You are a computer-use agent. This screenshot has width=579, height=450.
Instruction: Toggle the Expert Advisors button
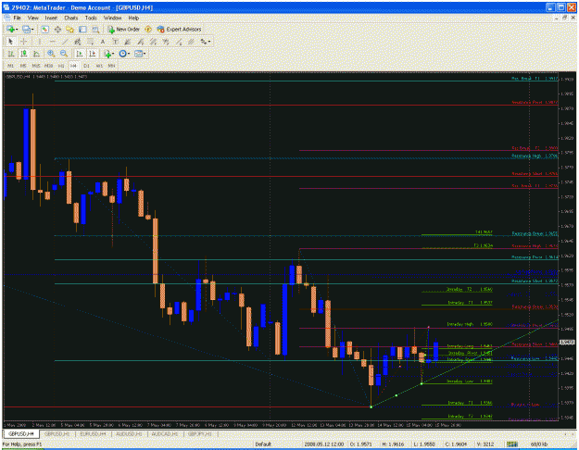point(179,29)
